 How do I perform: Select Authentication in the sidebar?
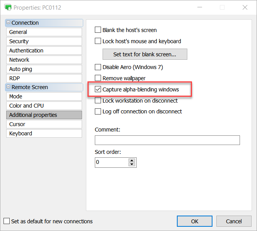[44, 51]
